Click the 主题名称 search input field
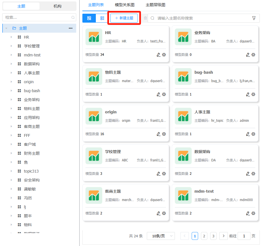This screenshot has height=246, width=262. coord(202,18)
